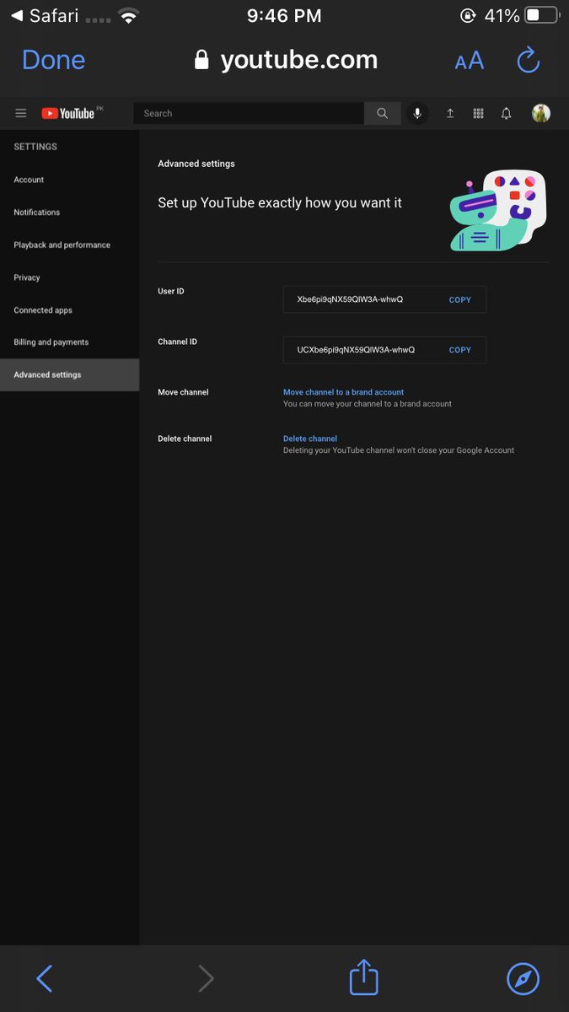Viewport: 569px width, 1012px height.
Task: Open the YouTube apps grid icon
Action: (478, 113)
